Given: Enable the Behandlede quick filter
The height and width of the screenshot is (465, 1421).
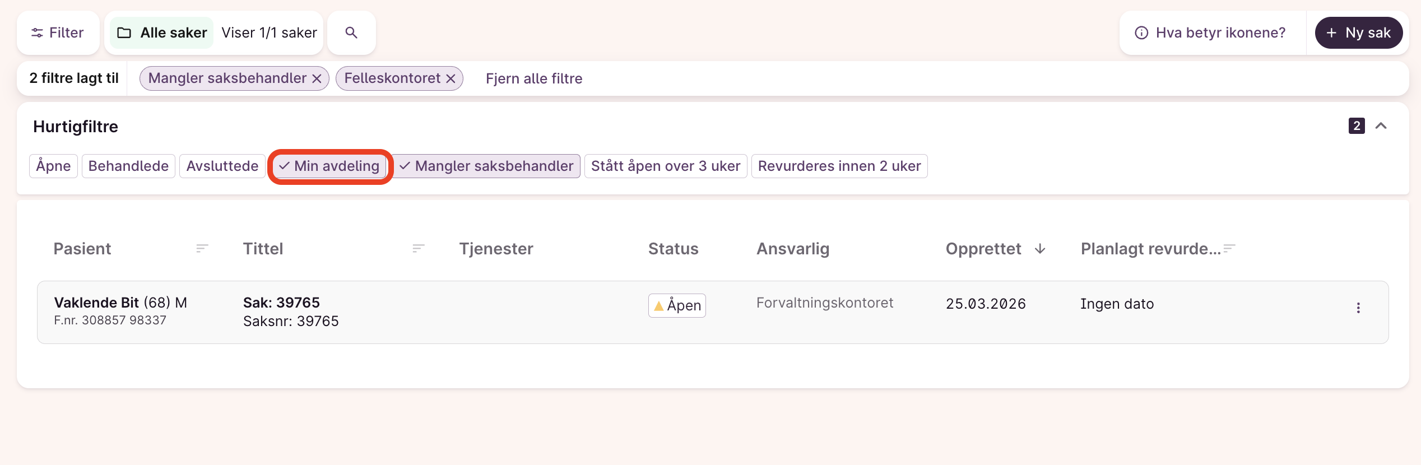Looking at the screenshot, I should (128, 166).
